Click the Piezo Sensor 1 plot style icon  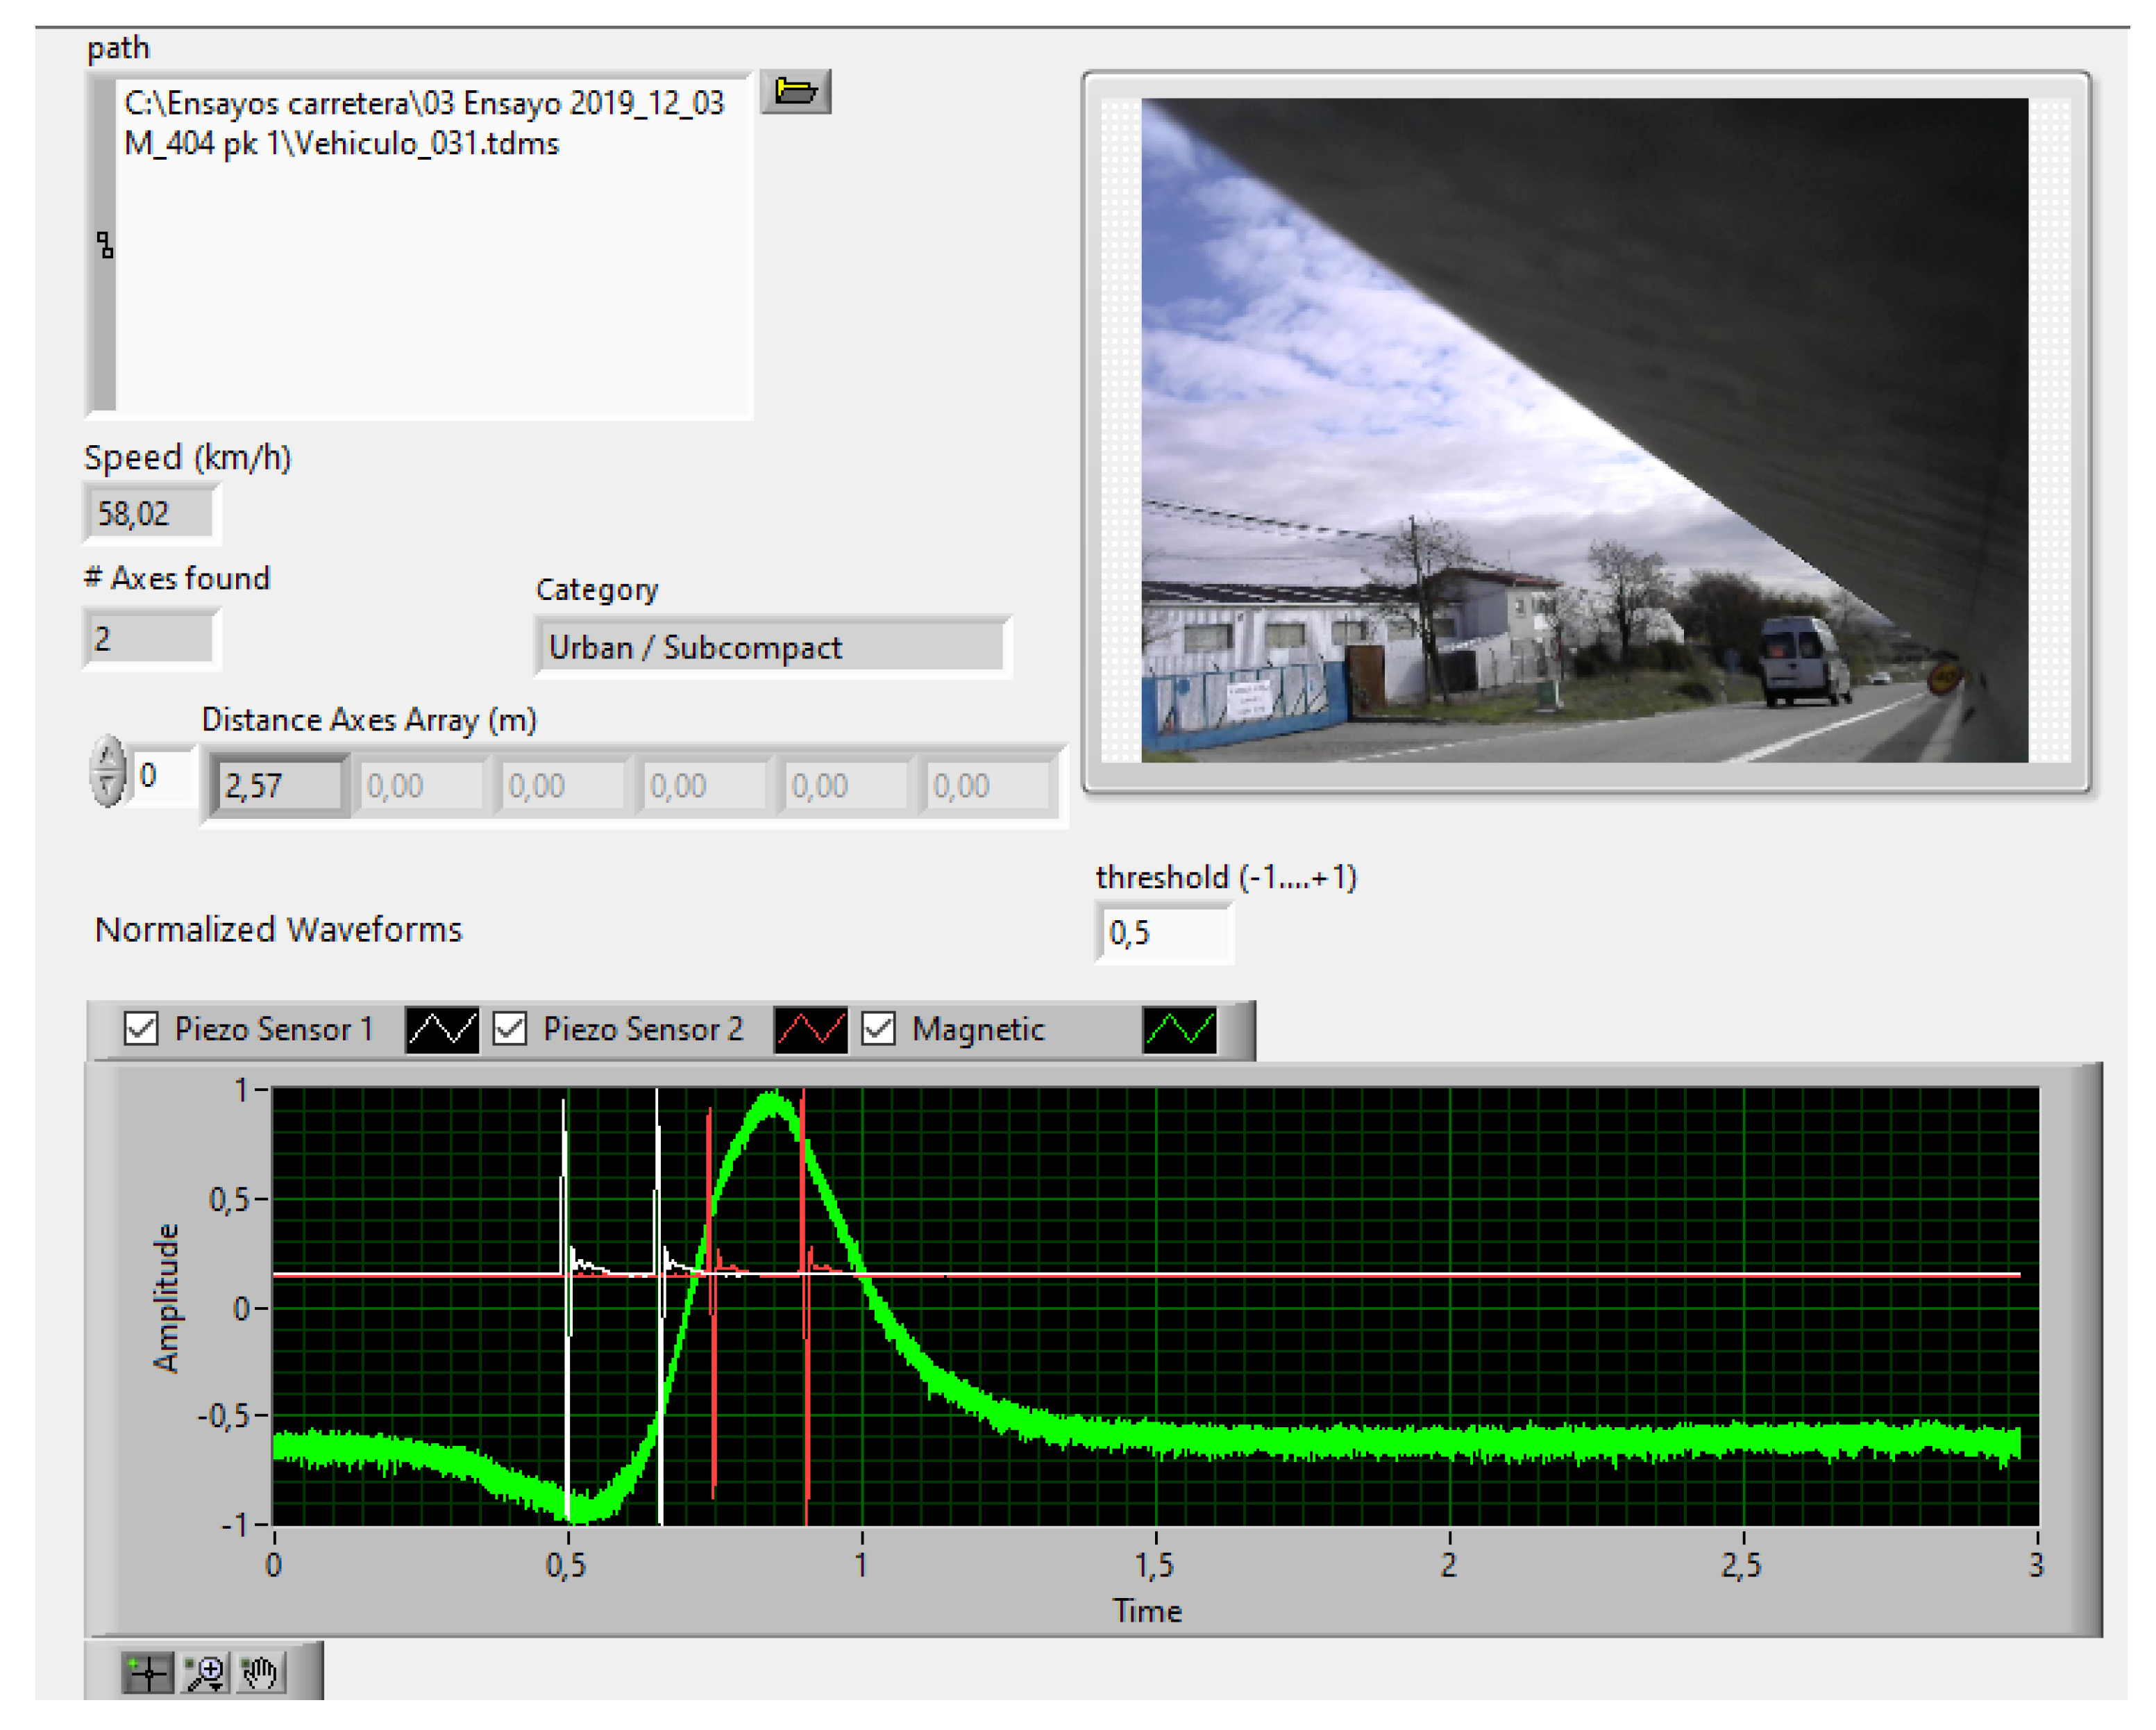point(442,1029)
